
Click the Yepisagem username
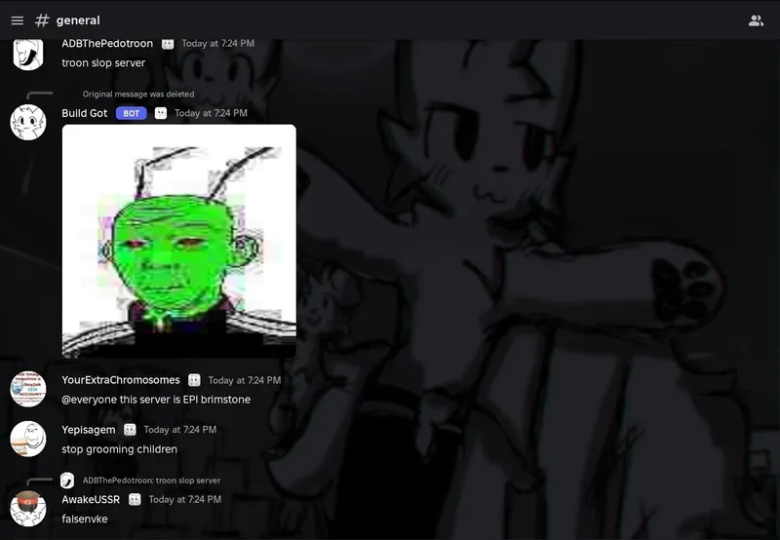(89, 430)
